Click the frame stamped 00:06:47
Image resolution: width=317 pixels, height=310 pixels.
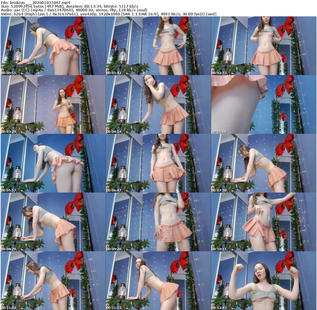[158, 163]
